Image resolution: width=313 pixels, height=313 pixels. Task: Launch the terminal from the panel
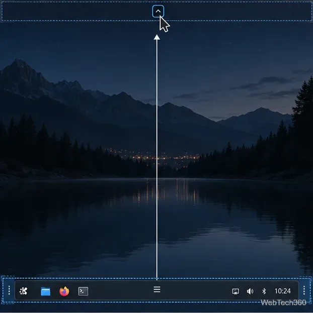83,291
